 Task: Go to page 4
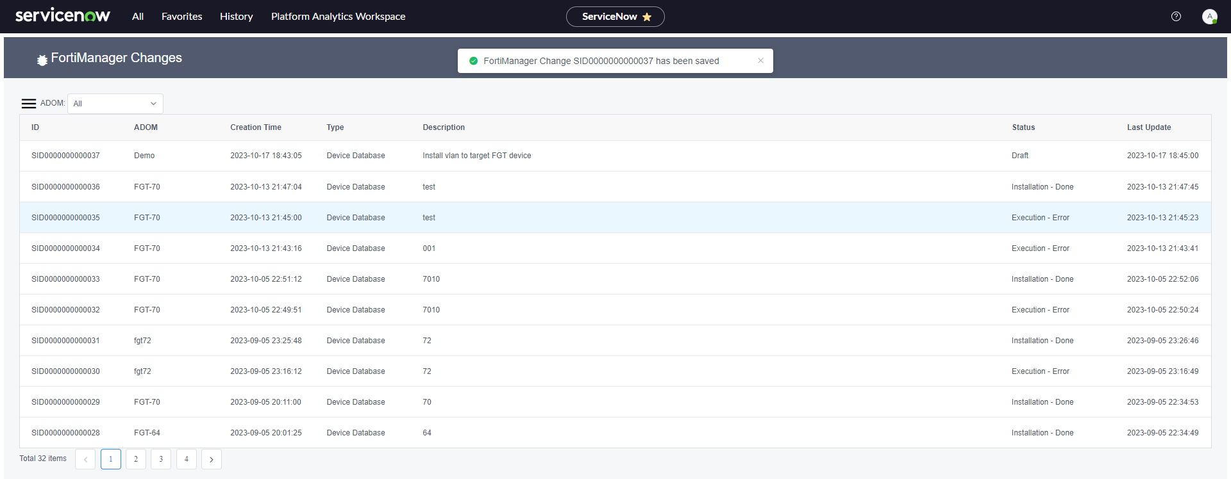(x=187, y=459)
